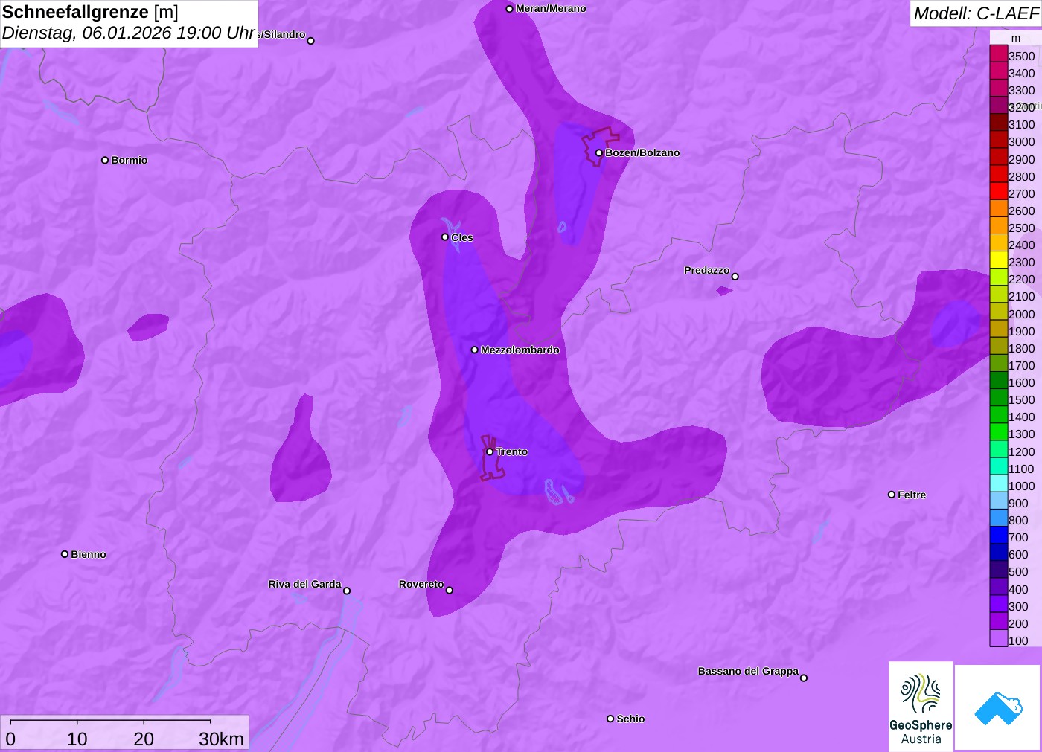This screenshot has height=752, width=1042.
Task: Select the 3500 m legend color swatch
Action: [x=999, y=54]
